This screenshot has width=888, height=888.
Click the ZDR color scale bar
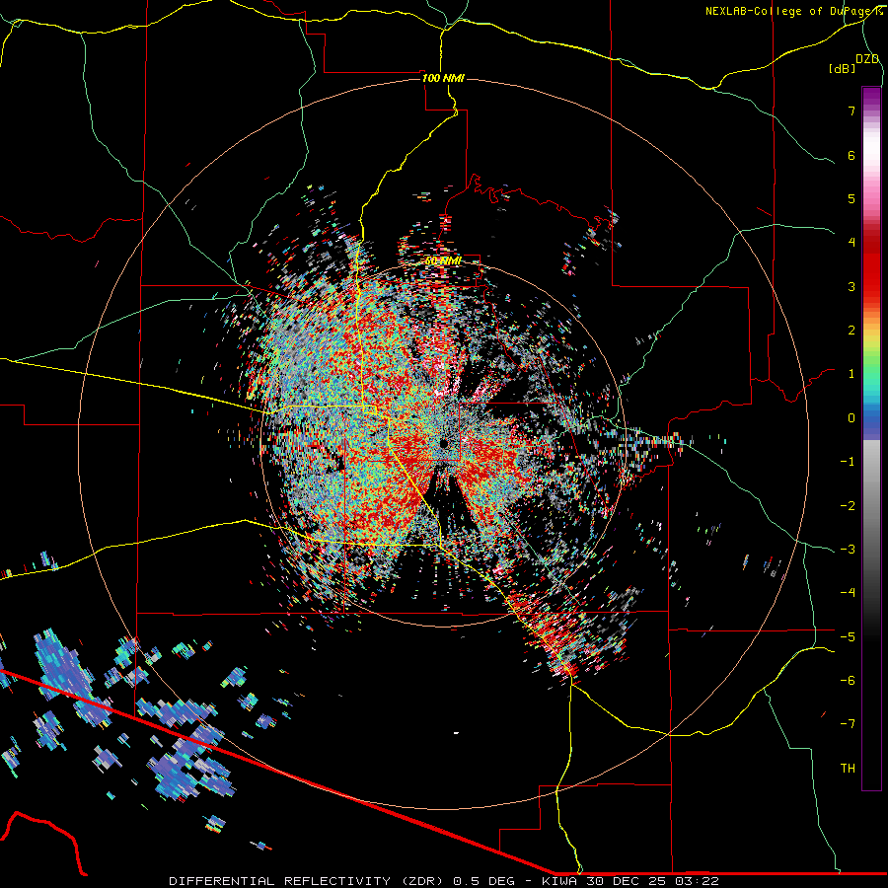(871, 438)
